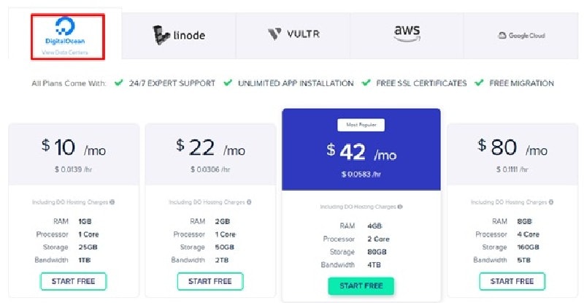Start free on the $10 plan
Viewport: 584px width, 303px height.
pos(74,281)
